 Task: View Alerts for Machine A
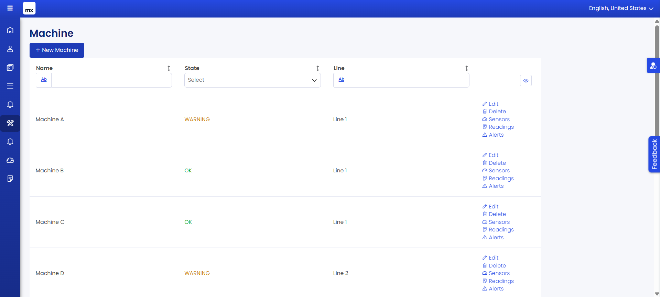point(493,135)
